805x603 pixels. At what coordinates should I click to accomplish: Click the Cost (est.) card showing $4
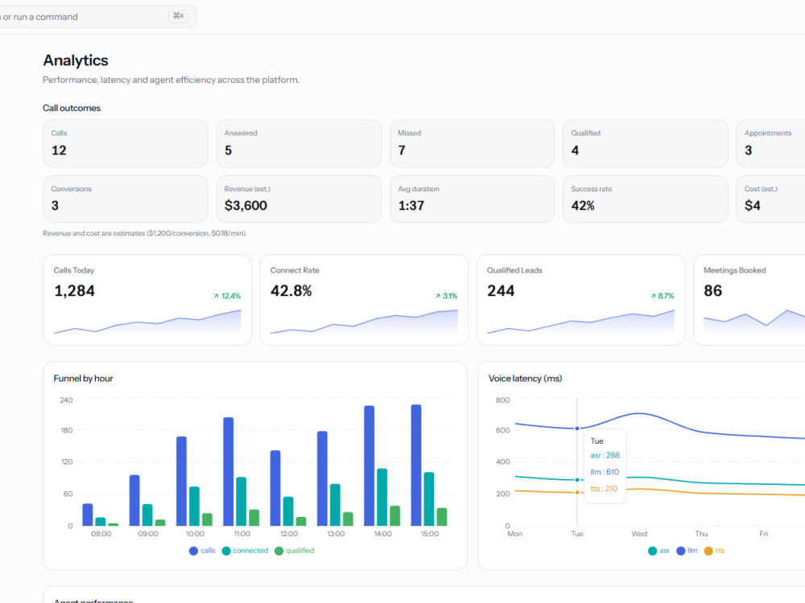coord(770,199)
